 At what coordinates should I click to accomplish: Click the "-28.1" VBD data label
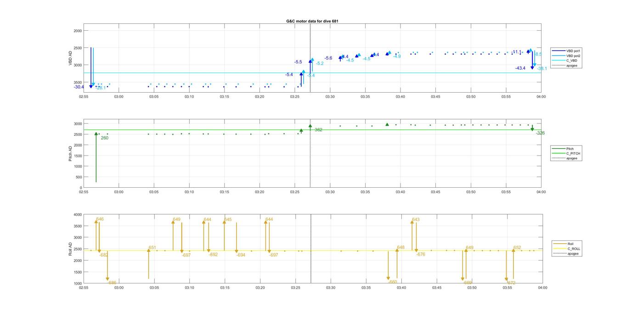pyautogui.click(x=101, y=88)
